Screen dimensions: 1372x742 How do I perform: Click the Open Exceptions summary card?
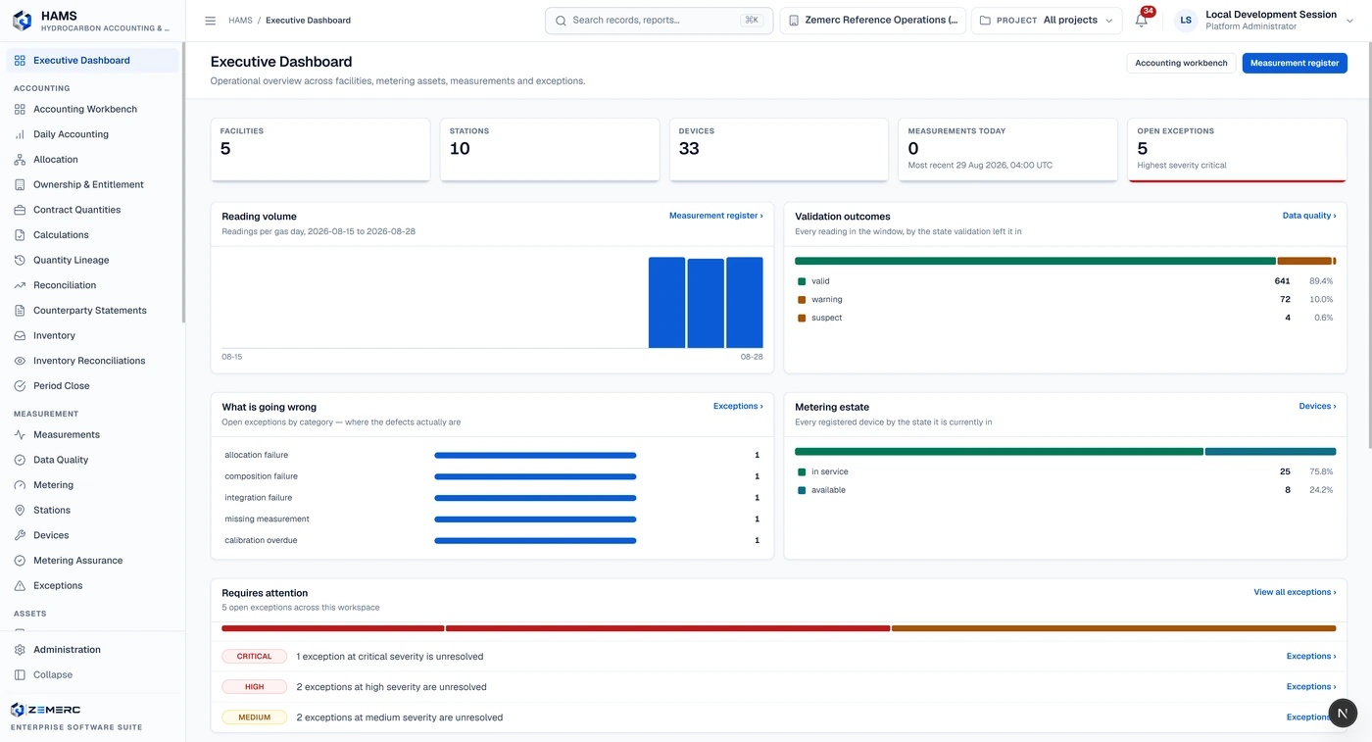click(x=1238, y=150)
